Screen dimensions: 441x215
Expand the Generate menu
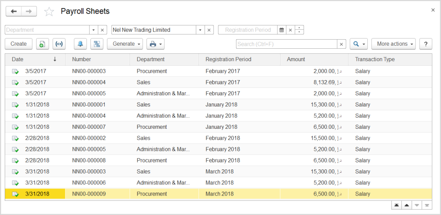[125, 44]
